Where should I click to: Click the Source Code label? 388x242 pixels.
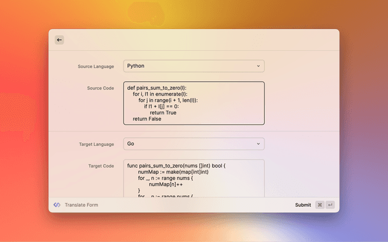point(101,88)
